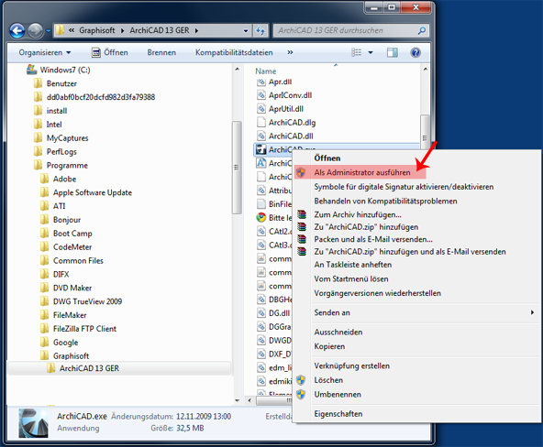This screenshot has height=447, width=543.
Task: Select the ArchiCAD.exe application icon
Action: pos(260,149)
